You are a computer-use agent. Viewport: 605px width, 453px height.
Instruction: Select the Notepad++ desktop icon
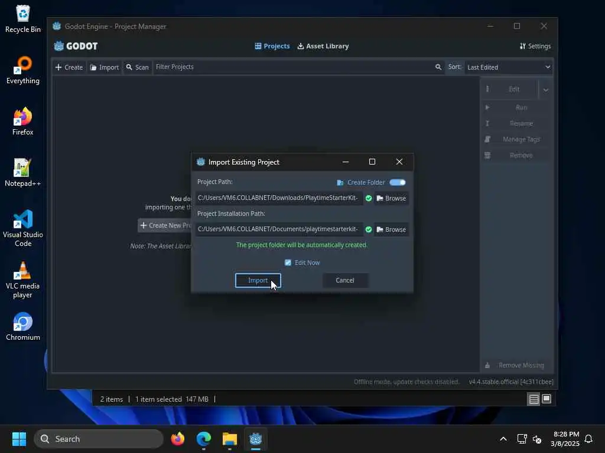click(x=23, y=173)
